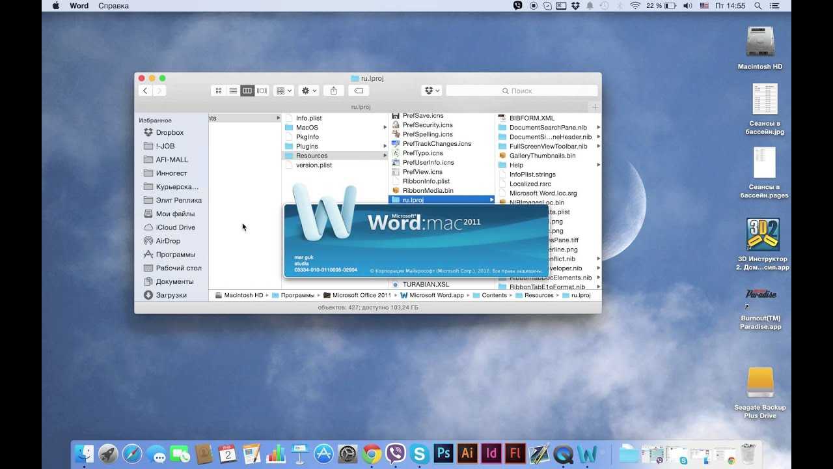Open the Инногест sidebar folder
Screen dimensions: 833x469
(171, 173)
